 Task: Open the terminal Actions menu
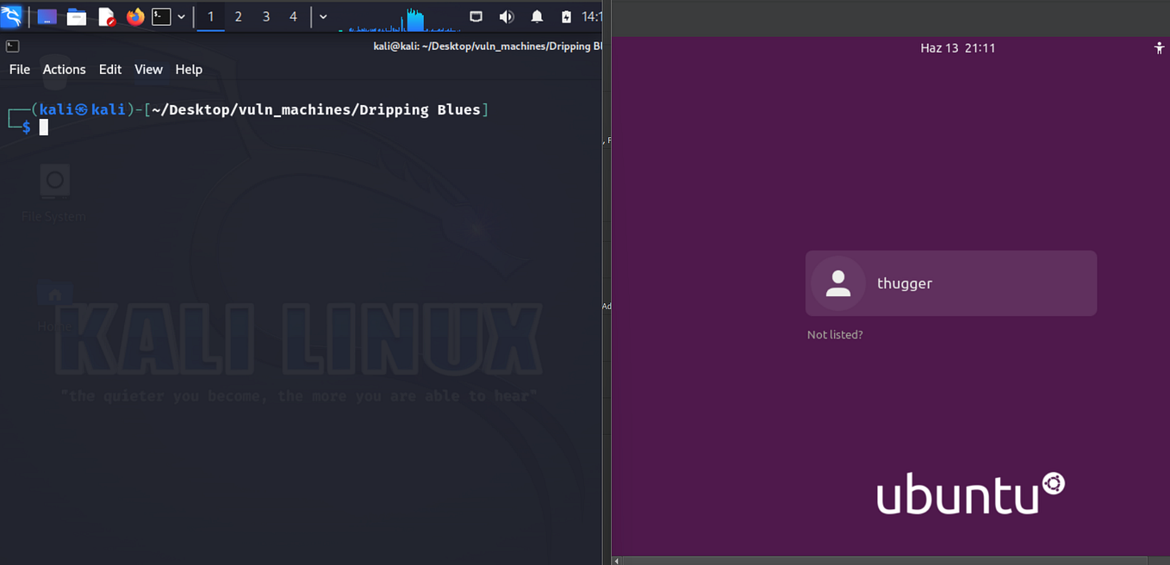[65, 70]
